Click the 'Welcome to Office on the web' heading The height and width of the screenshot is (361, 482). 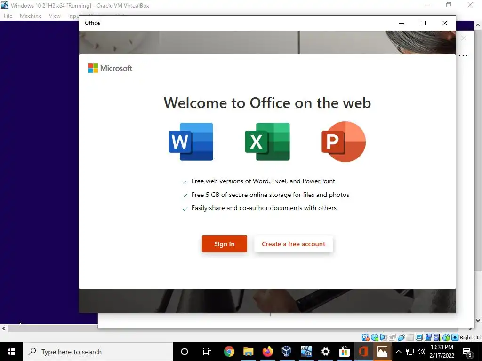click(x=267, y=102)
